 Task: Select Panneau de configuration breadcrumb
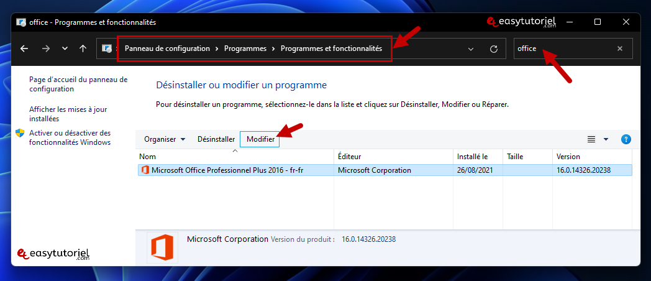point(167,48)
